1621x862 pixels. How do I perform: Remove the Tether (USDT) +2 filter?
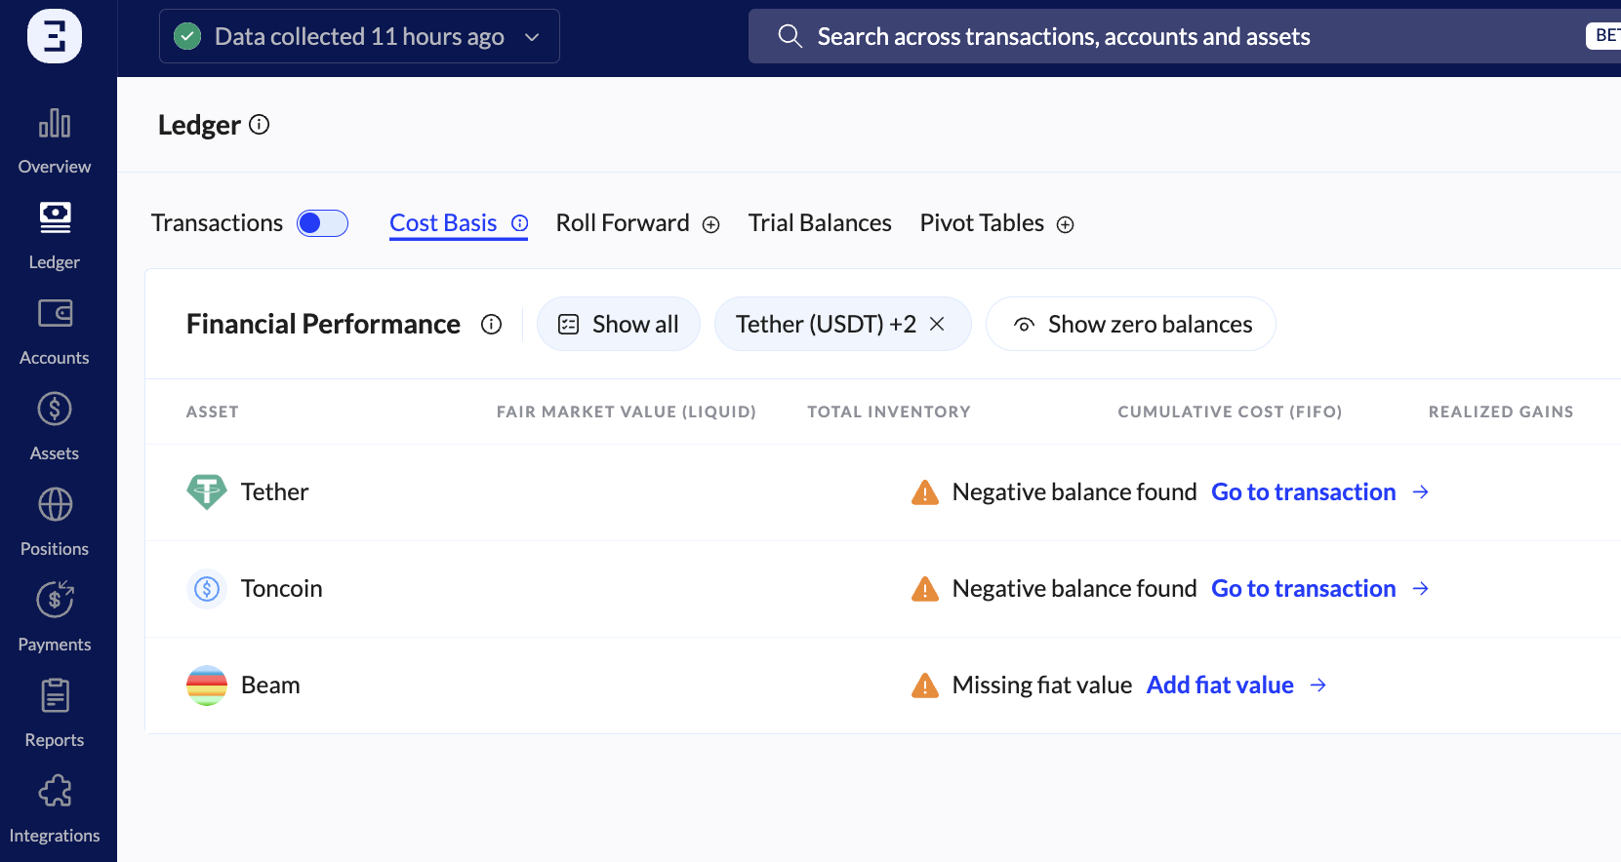pyautogui.click(x=937, y=325)
